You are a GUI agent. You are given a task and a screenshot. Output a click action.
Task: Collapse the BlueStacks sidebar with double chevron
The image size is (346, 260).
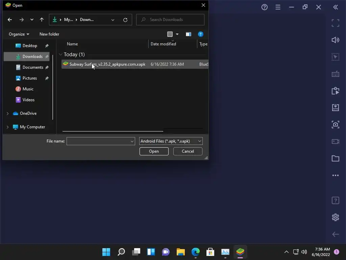pos(336,7)
